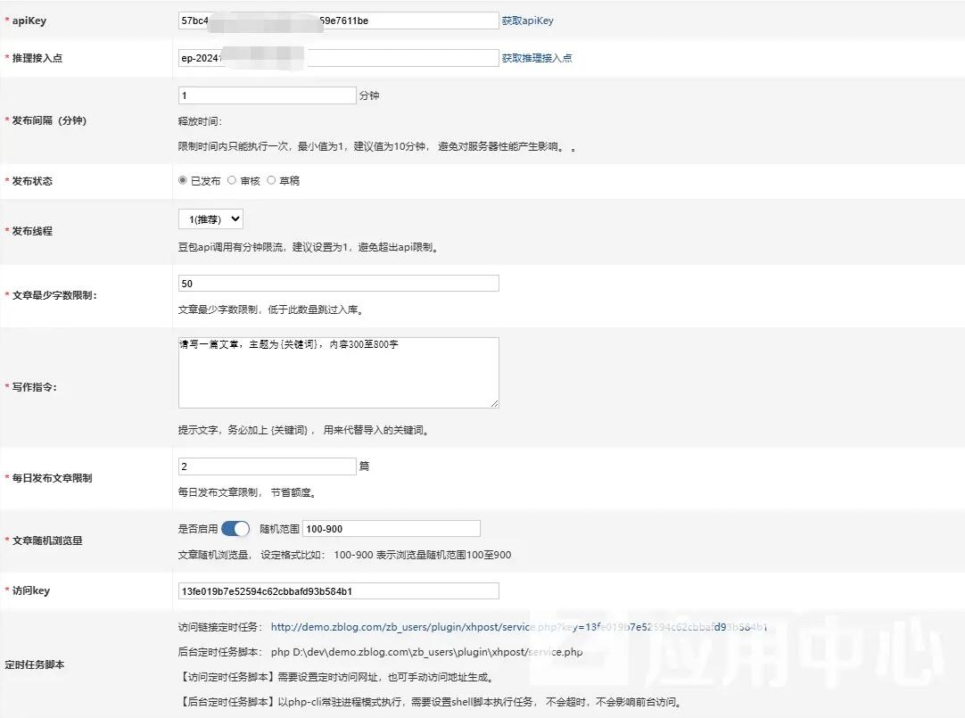Click the daily article limit field showing 2

267,465
